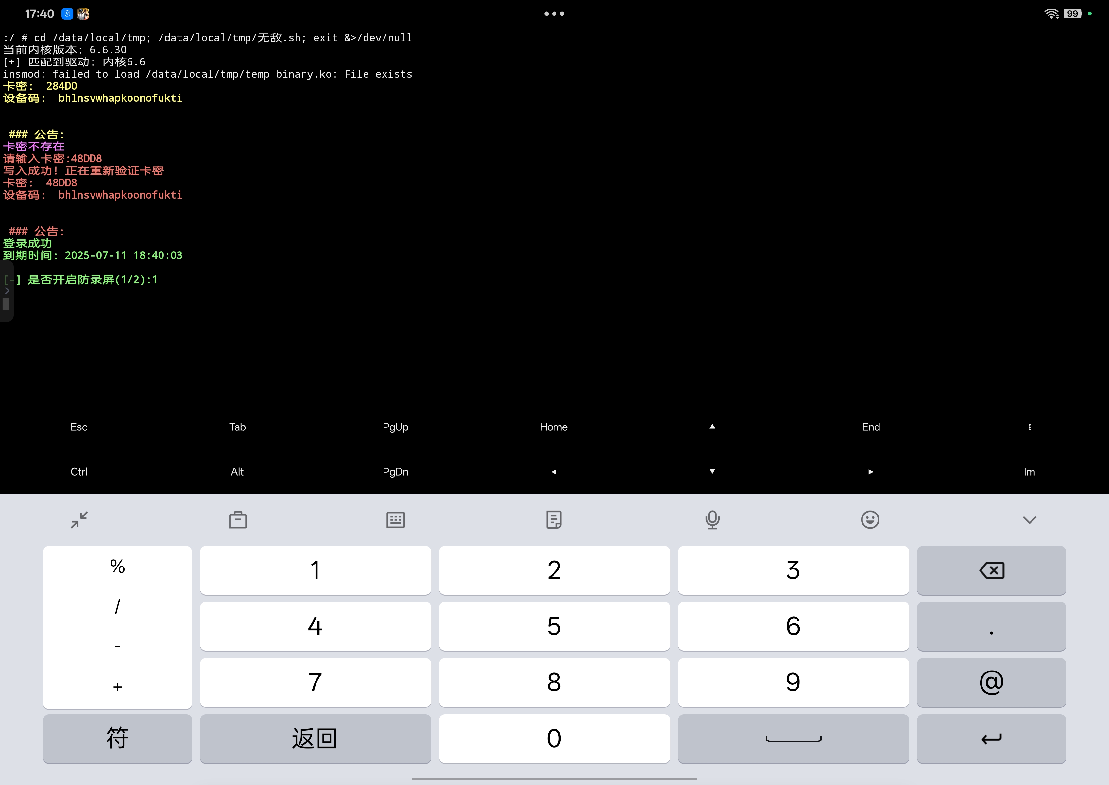Screen dimensions: 1109x785
Task: Tap the period key
Action: point(991,626)
